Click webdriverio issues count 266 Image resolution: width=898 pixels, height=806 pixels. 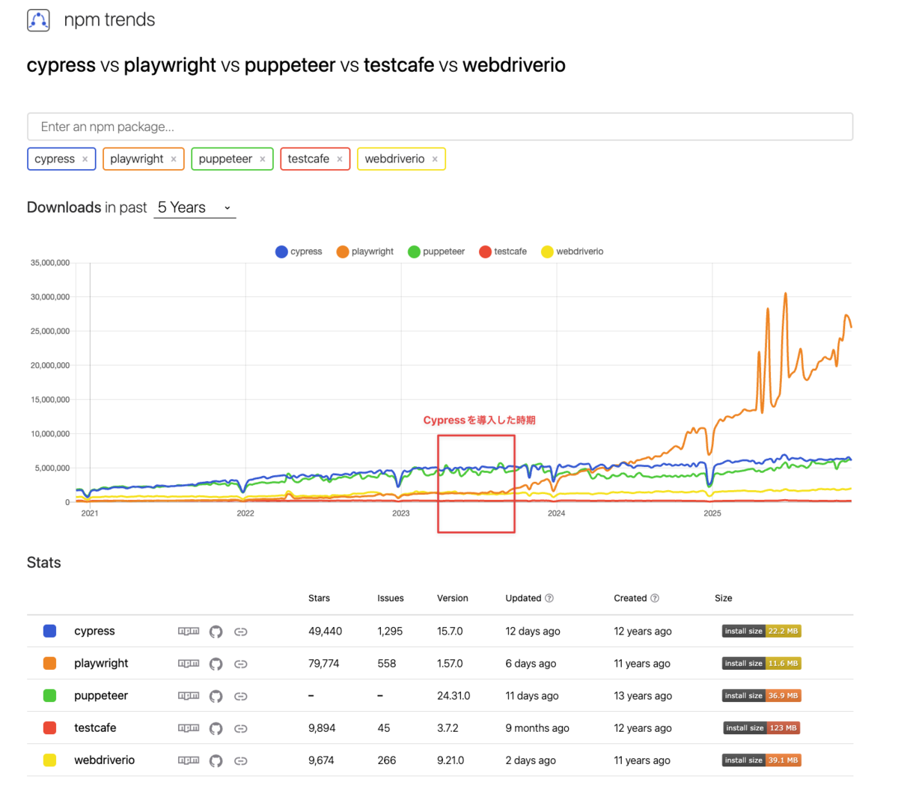tap(386, 760)
